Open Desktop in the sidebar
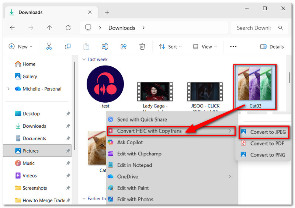The image size is (295, 208). pos(37,113)
